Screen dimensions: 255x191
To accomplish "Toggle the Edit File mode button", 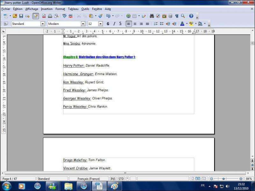I will click(x=36, y=16).
